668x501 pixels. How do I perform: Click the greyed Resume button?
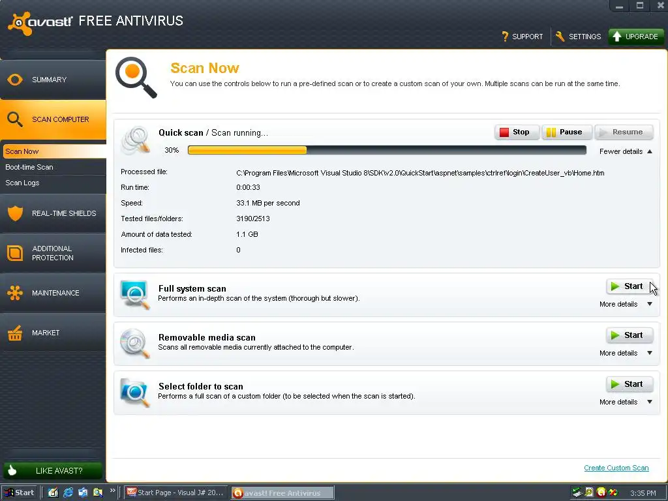[624, 132]
